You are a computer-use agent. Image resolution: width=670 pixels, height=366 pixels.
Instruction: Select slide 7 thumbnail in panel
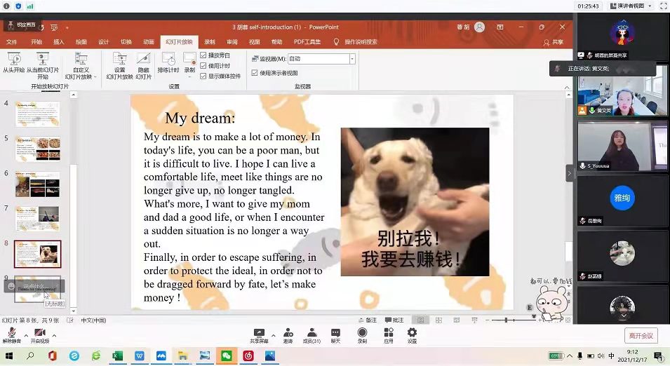tap(38, 218)
